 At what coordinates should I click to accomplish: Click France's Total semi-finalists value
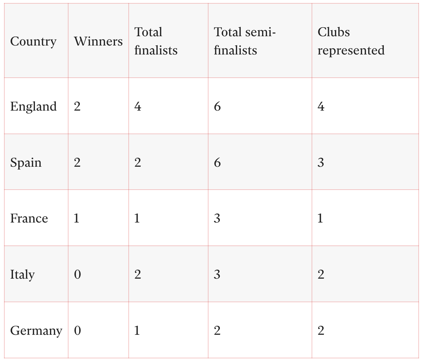[x=217, y=219]
